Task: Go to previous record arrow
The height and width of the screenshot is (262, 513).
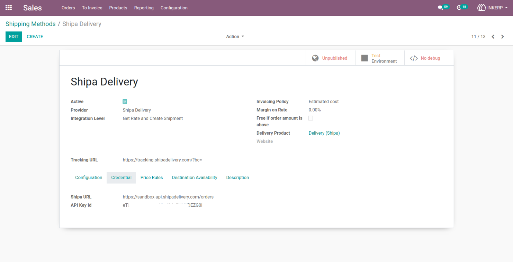Action: click(493, 37)
